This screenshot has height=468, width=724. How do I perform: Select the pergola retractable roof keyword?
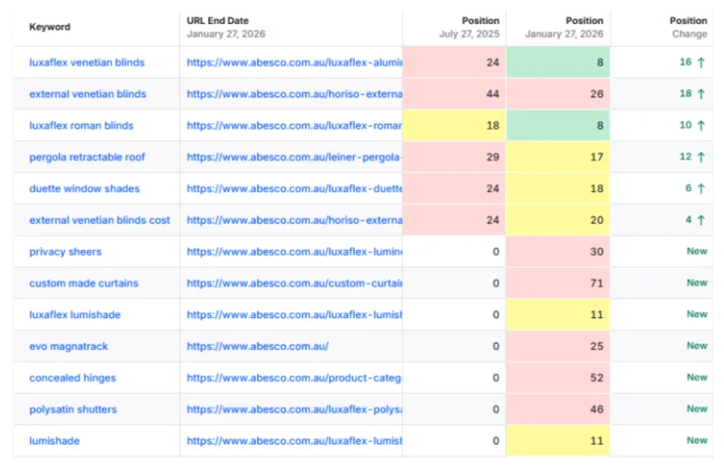(88, 157)
